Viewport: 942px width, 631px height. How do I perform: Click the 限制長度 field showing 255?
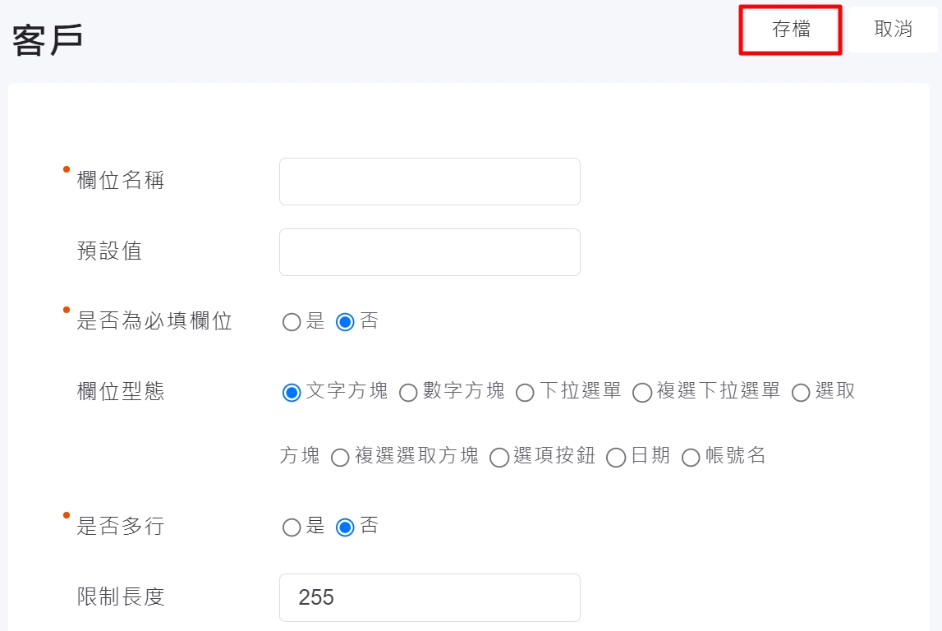(x=430, y=597)
